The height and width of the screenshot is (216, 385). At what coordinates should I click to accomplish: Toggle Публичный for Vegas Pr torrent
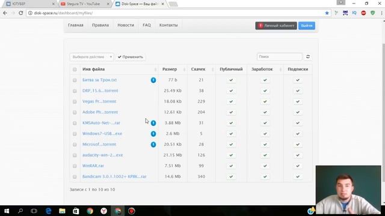click(231, 101)
